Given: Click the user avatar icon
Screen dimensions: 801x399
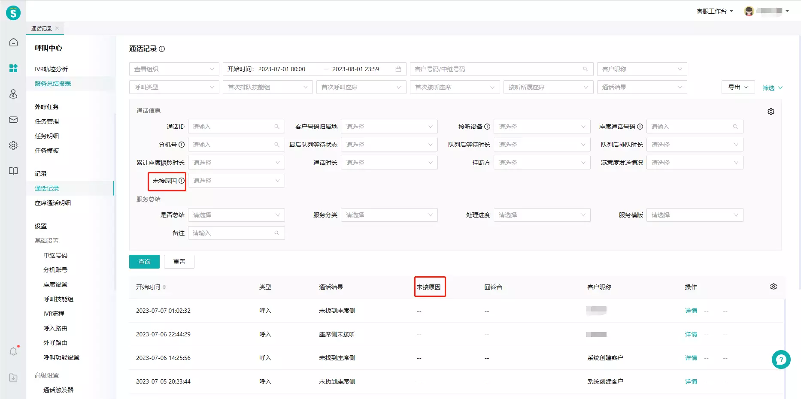Looking at the screenshot, I should (749, 11).
